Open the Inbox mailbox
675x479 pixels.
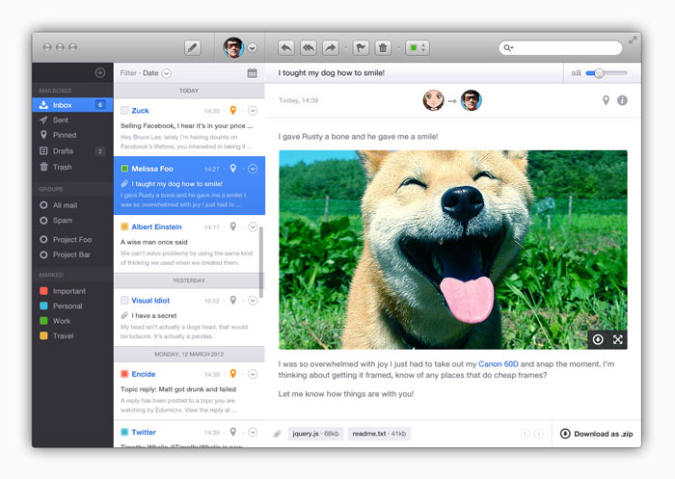pos(72,105)
